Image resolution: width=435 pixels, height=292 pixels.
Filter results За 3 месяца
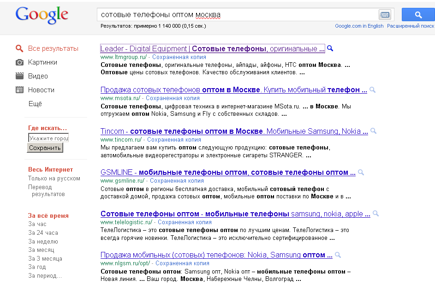pyautogui.click(x=45, y=258)
